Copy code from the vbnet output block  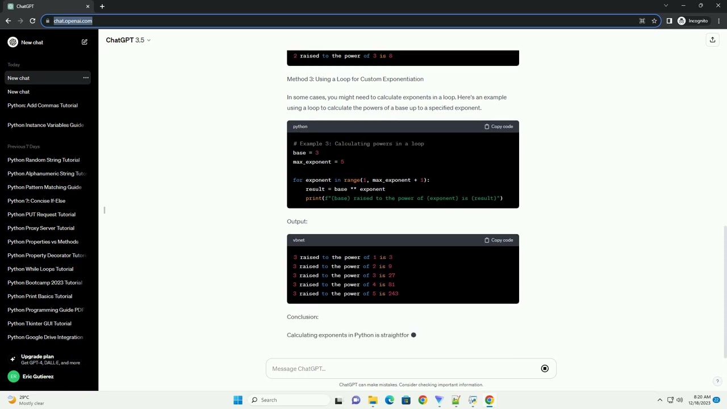[x=499, y=240]
